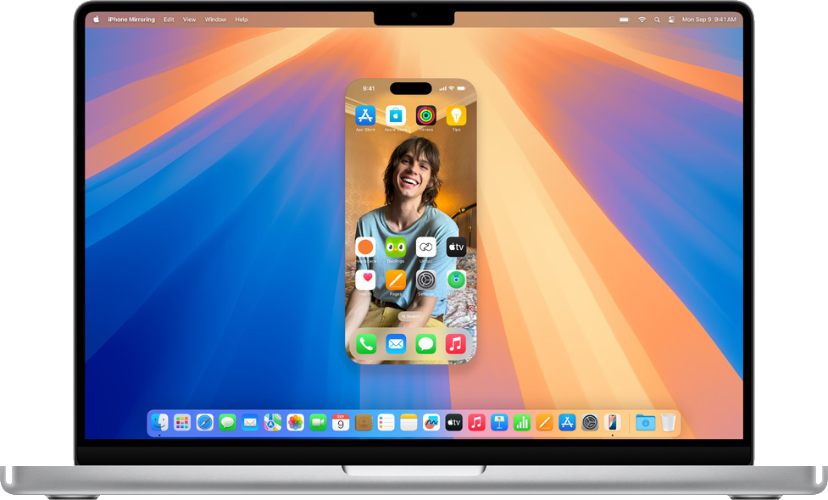Open Music in the Mac Dock
This screenshot has width=828, height=500.
(x=476, y=422)
